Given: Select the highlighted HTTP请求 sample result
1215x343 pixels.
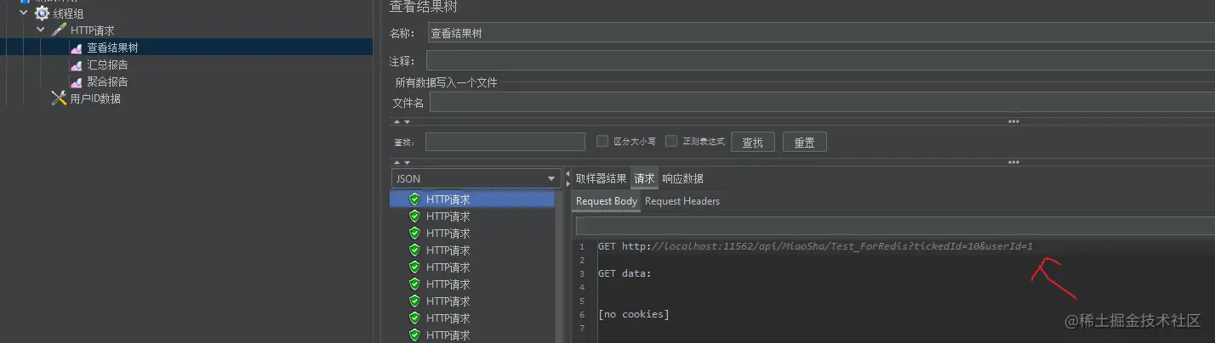Looking at the screenshot, I should (472, 200).
